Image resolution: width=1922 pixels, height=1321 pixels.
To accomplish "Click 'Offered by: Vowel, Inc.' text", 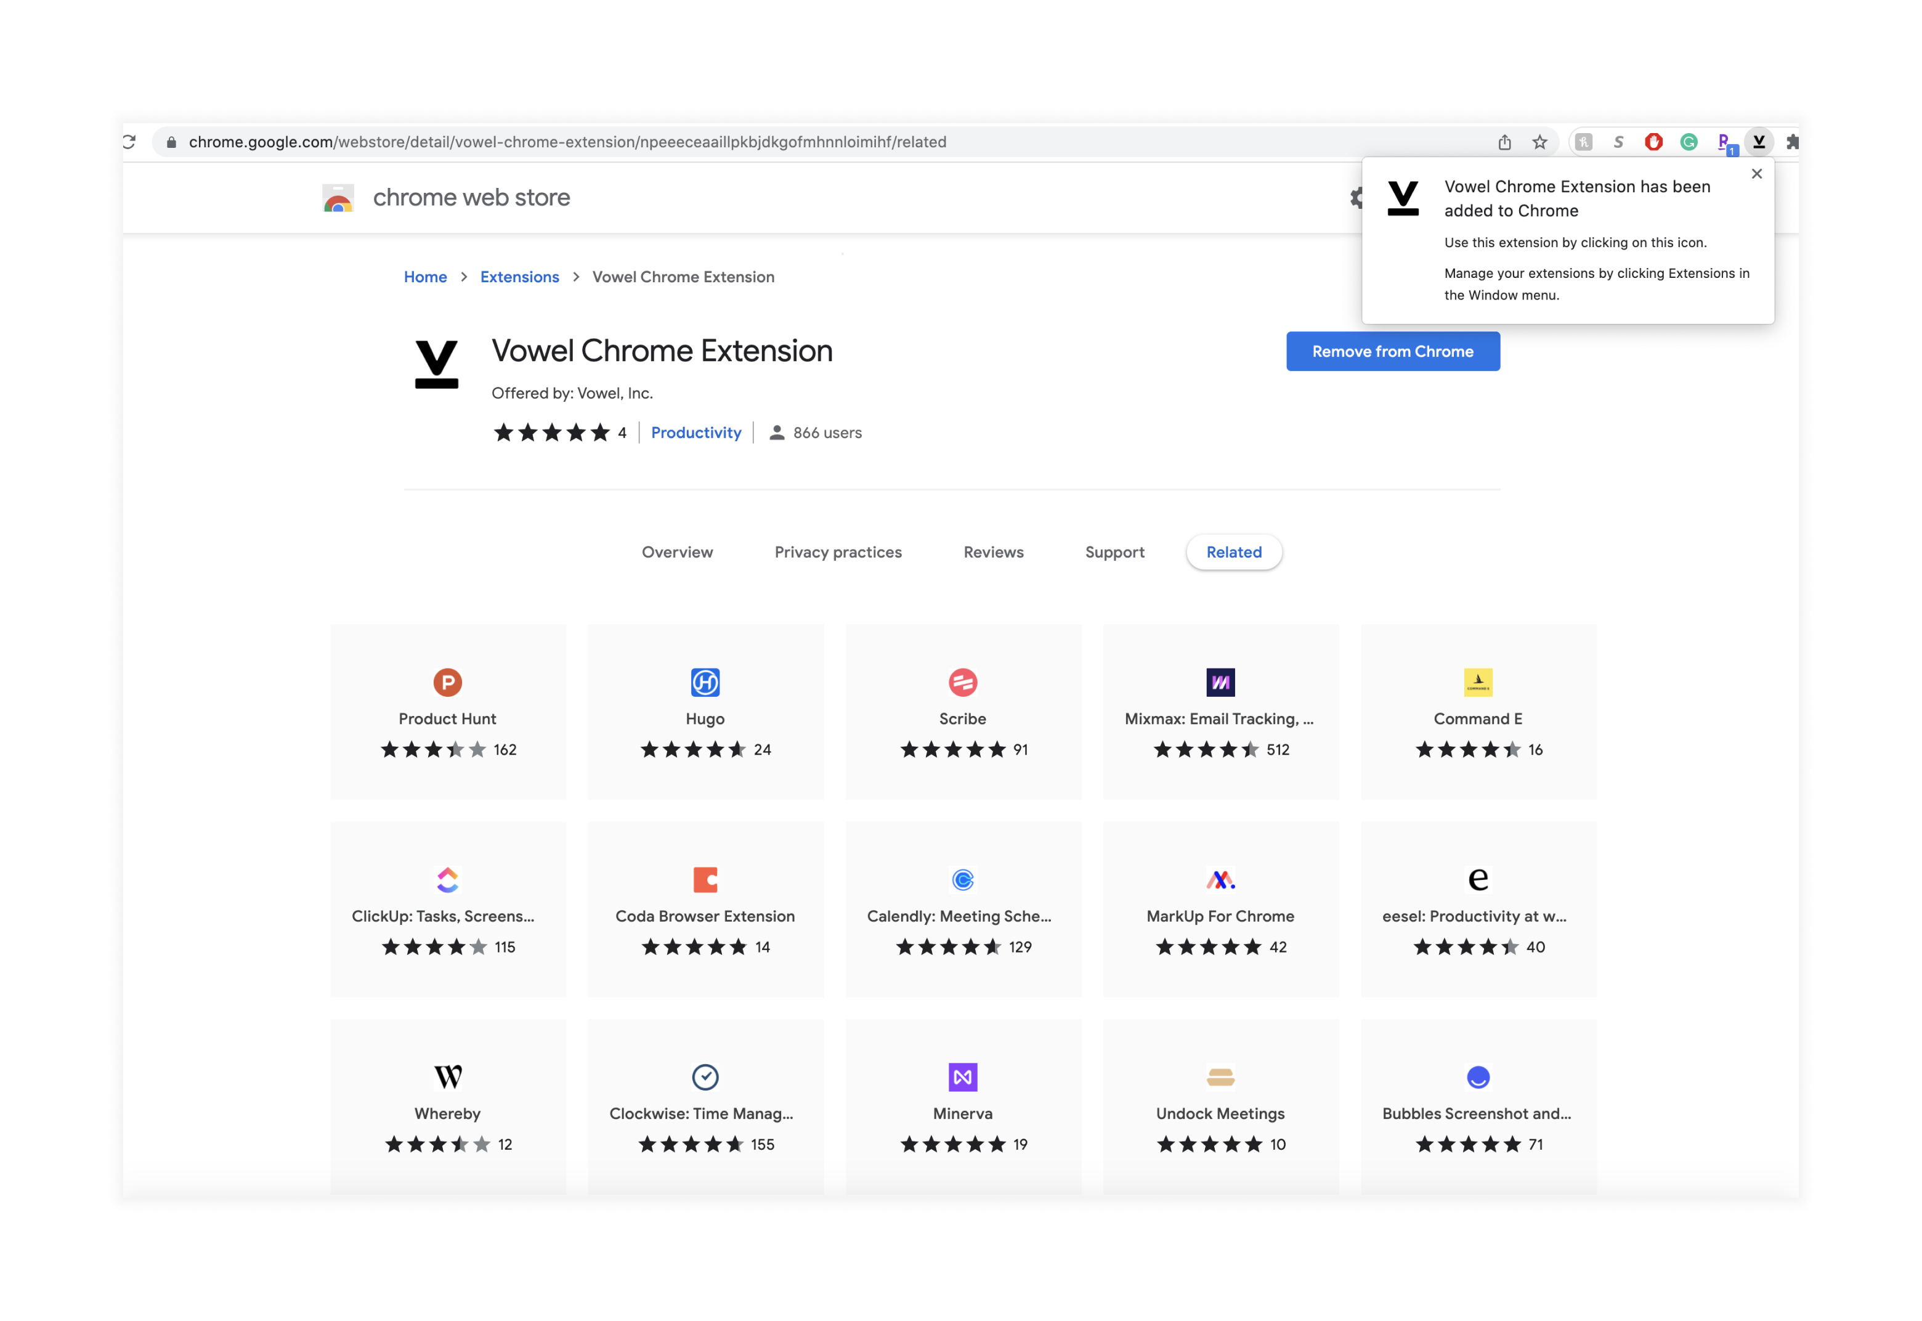I will pyautogui.click(x=572, y=393).
